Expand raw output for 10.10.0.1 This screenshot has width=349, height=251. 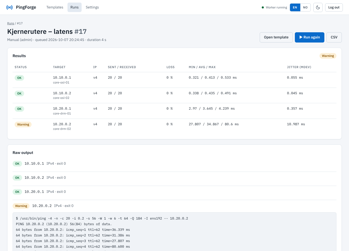pos(174,164)
